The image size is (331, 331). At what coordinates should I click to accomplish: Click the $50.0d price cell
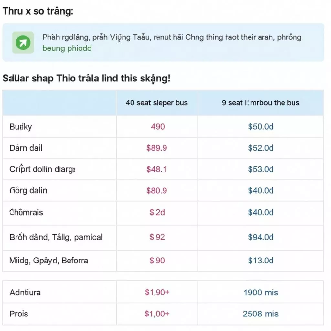261,126
